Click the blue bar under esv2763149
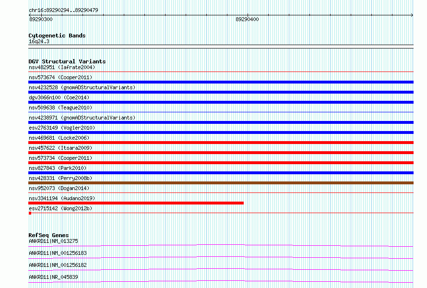 221,132
